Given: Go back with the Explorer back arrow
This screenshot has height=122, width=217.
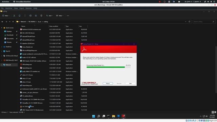Looking at the screenshot, I should pyautogui.click(x=2, y=22).
